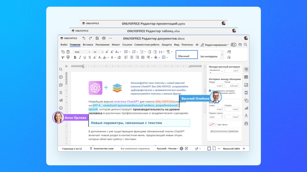
Task: Toggle Superscript formatting
Action: [x=94, y=57]
